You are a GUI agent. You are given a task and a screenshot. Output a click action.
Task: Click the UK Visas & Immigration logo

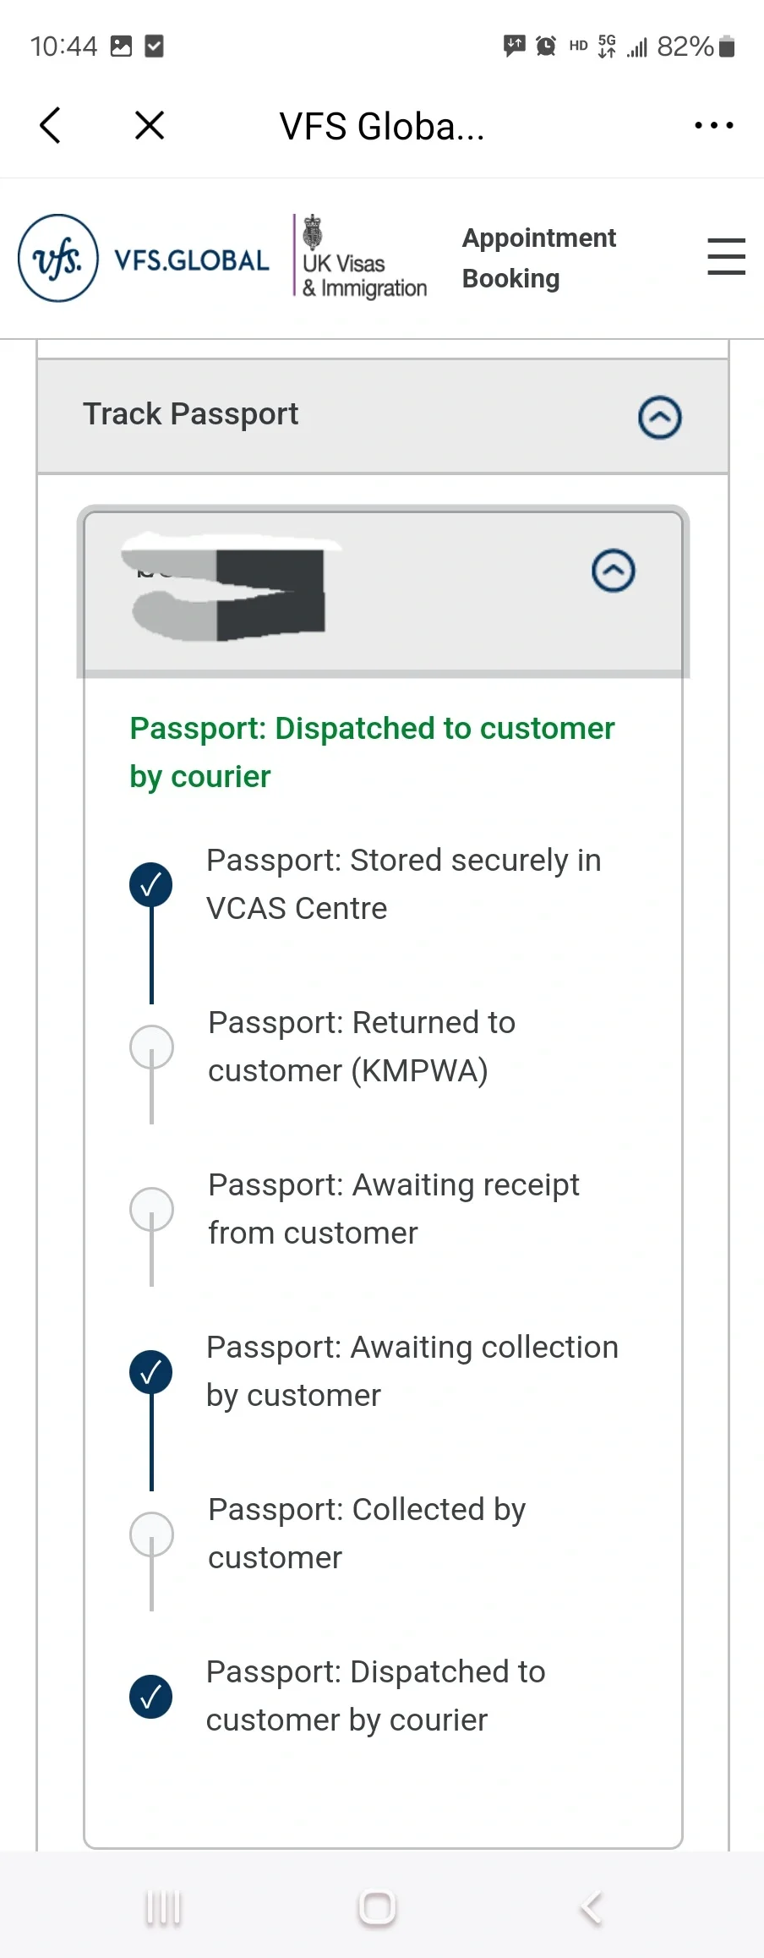click(x=362, y=258)
